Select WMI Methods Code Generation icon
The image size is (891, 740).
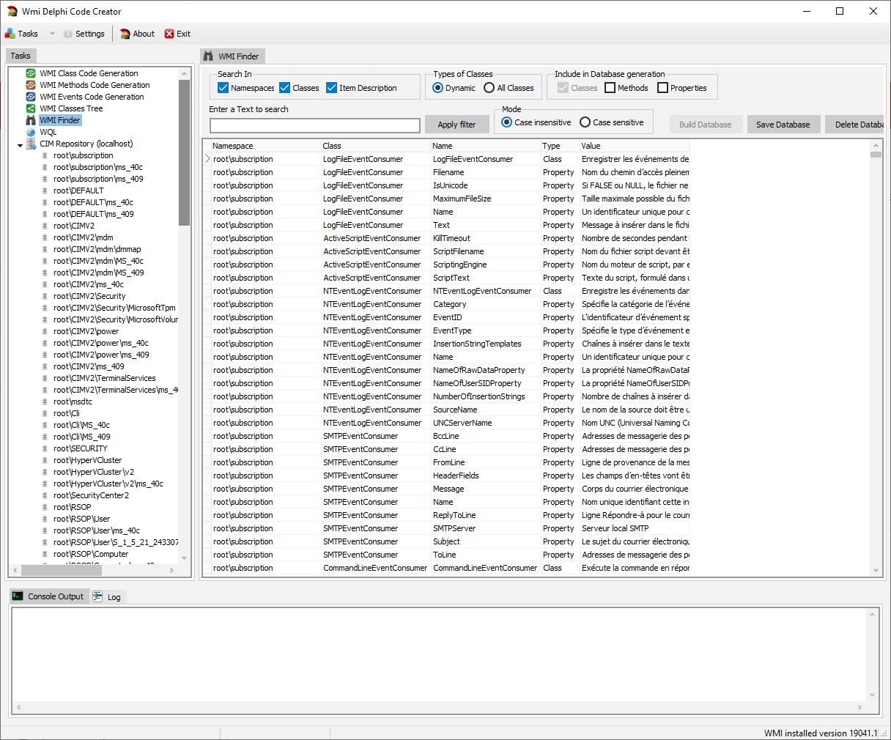(31, 85)
